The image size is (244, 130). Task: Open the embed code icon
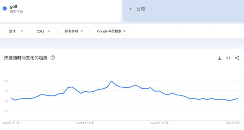coord(228,58)
